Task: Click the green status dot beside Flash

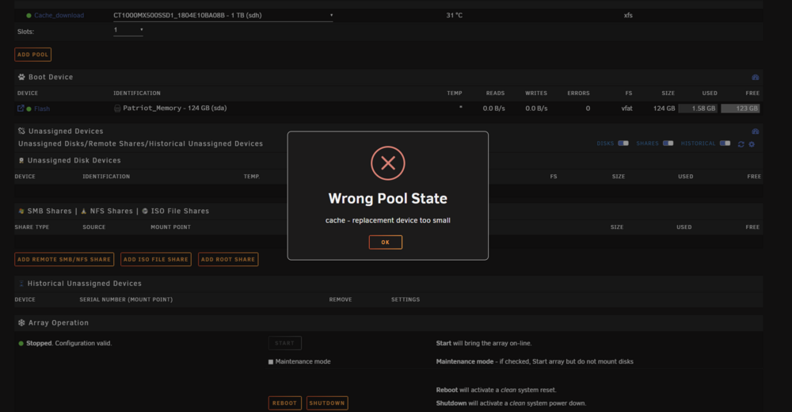Action: pyautogui.click(x=29, y=109)
